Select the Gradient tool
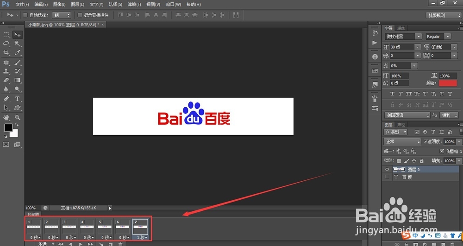The image size is (463, 246). [x=18, y=80]
